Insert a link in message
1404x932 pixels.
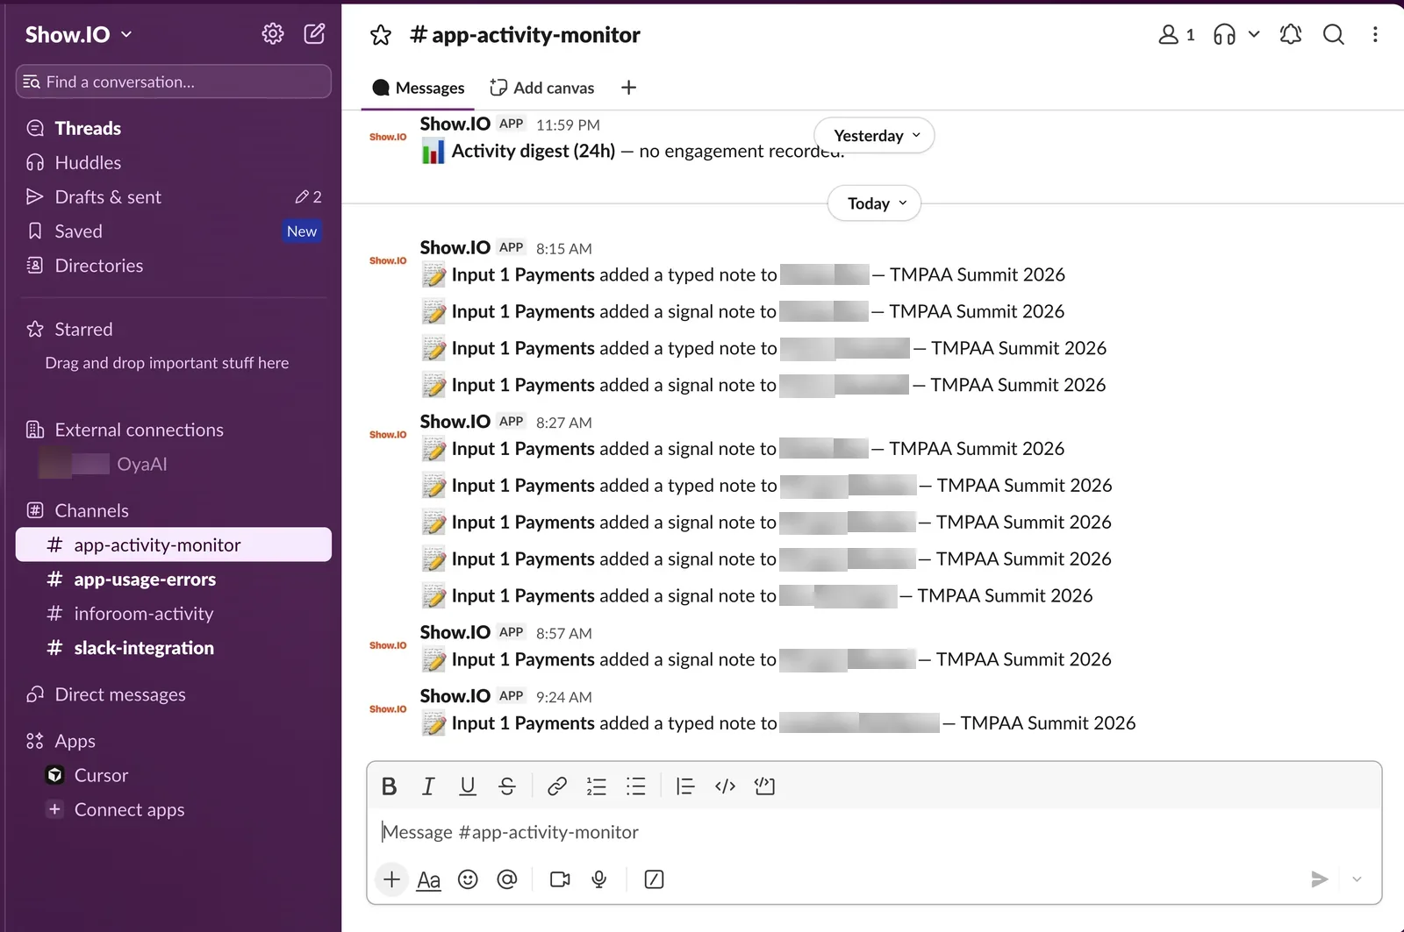point(557,786)
